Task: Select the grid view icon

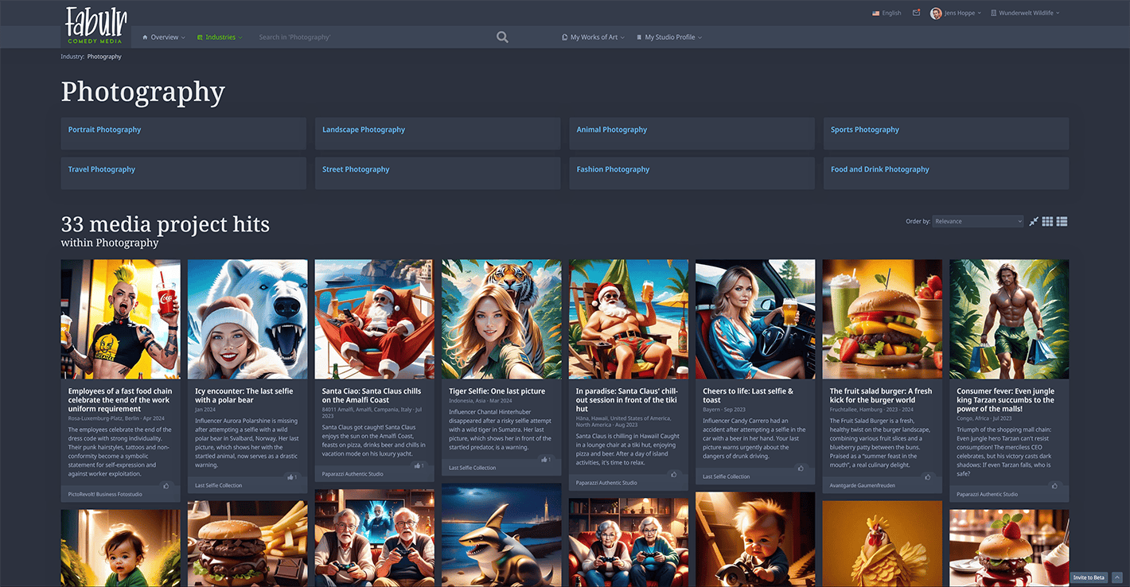Action: 1046,221
